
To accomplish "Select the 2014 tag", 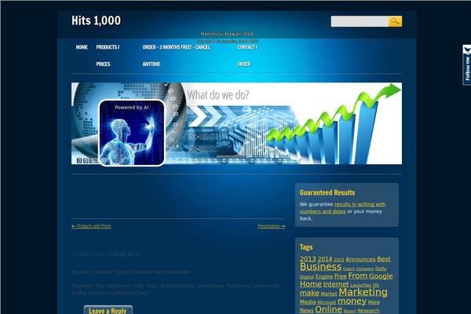I will (325, 259).
